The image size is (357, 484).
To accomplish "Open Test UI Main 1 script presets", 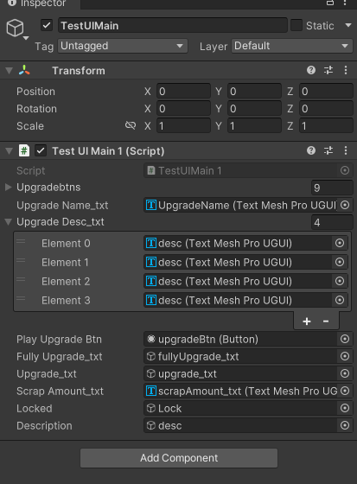I will (328, 150).
